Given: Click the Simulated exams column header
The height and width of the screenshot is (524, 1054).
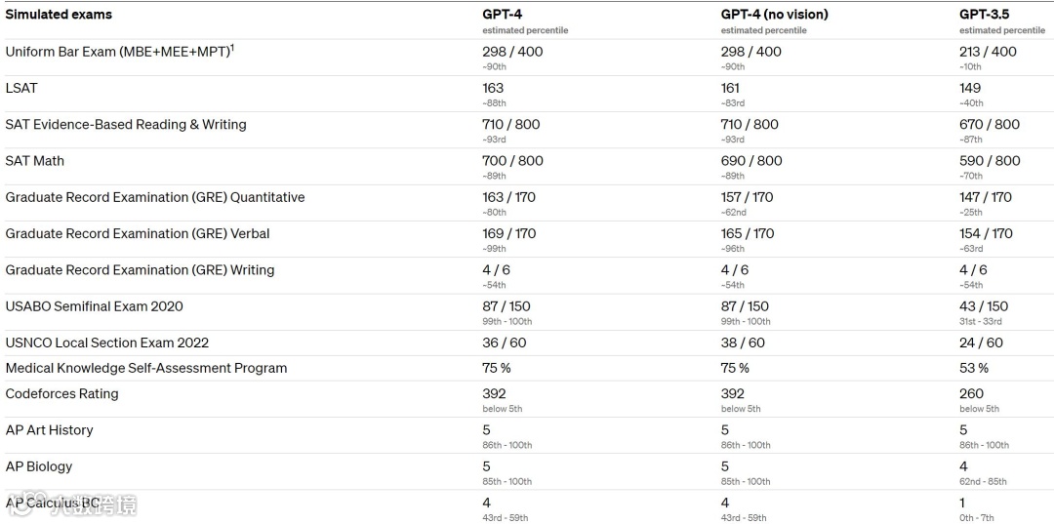Looking at the screenshot, I should 59,15.
